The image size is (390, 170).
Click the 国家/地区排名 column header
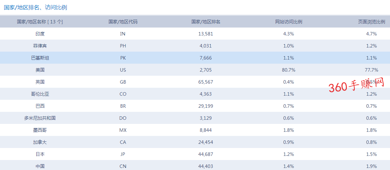click(206, 22)
